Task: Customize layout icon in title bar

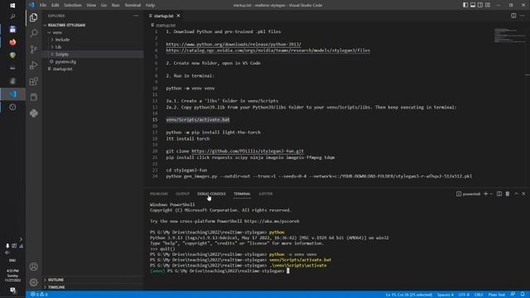Action: (x=488, y=5)
